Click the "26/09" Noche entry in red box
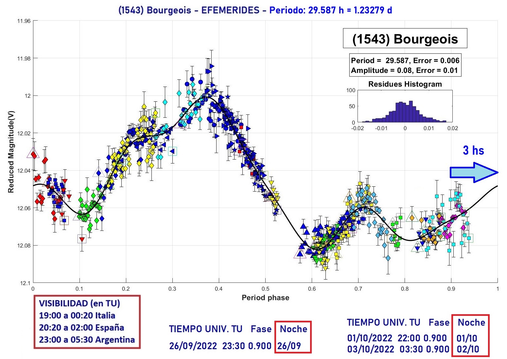Viewport: 507px width, 359px height. click(x=289, y=346)
